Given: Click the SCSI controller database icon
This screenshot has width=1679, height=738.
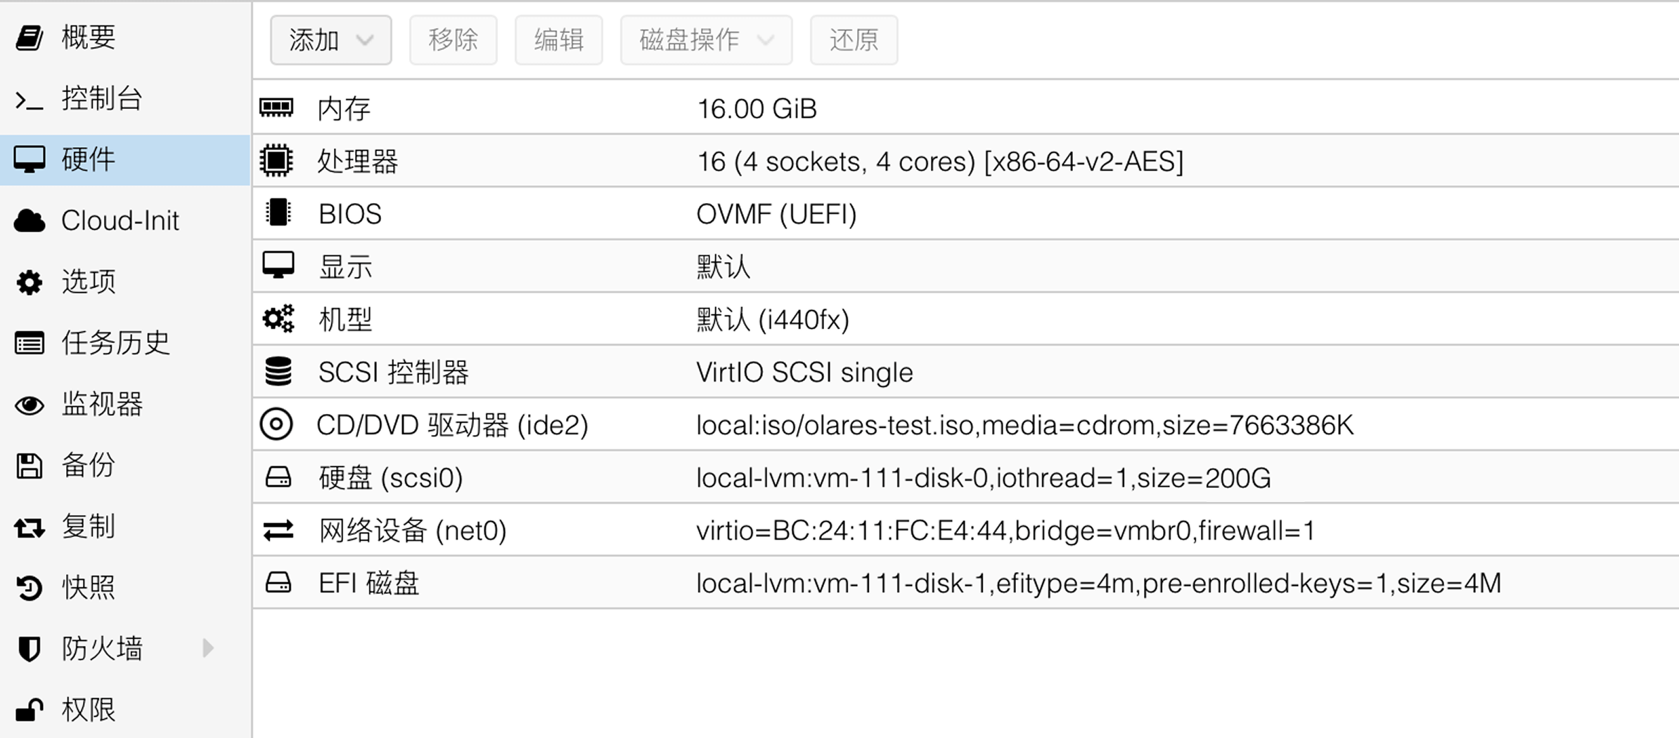Looking at the screenshot, I should pyautogui.click(x=278, y=372).
